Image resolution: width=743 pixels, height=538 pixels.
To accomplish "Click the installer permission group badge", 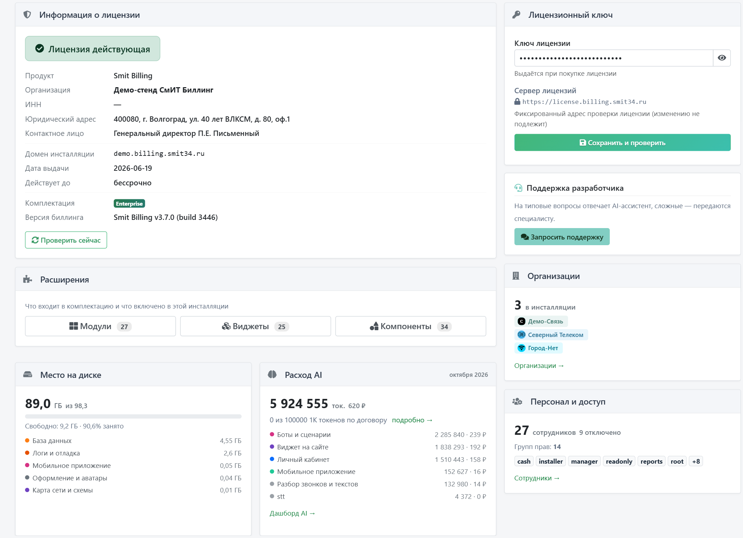I will 551,461.
